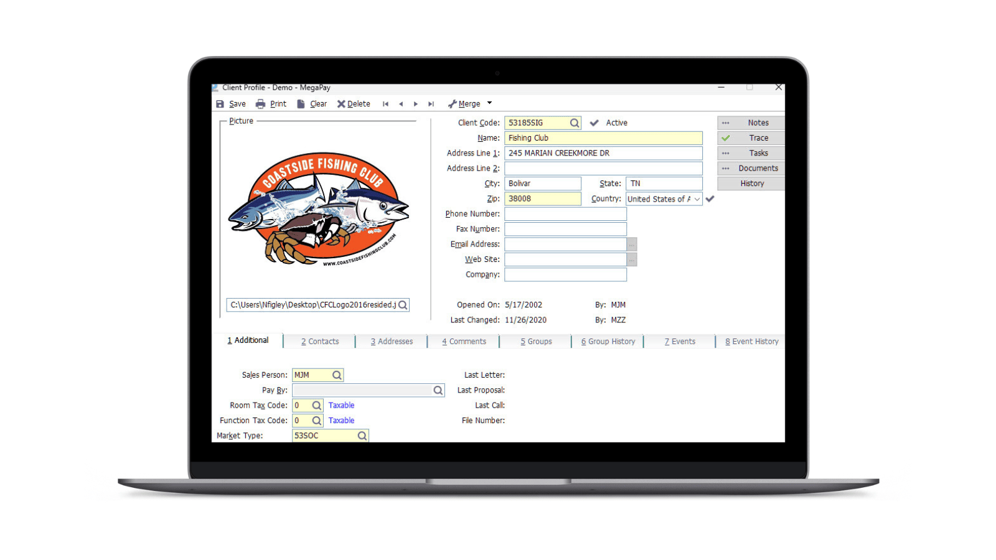Open the Merge dropdown arrow
The height and width of the screenshot is (560, 996).
489,103
